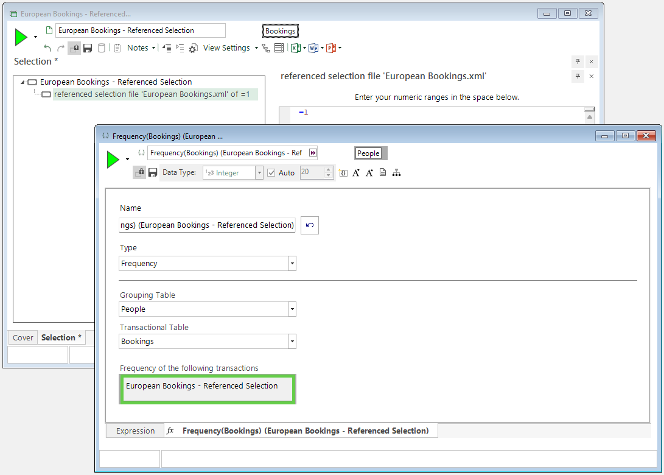Reset name with the undo arrow button
The image size is (664, 475).
pyautogui.click(x=310, y=225)
